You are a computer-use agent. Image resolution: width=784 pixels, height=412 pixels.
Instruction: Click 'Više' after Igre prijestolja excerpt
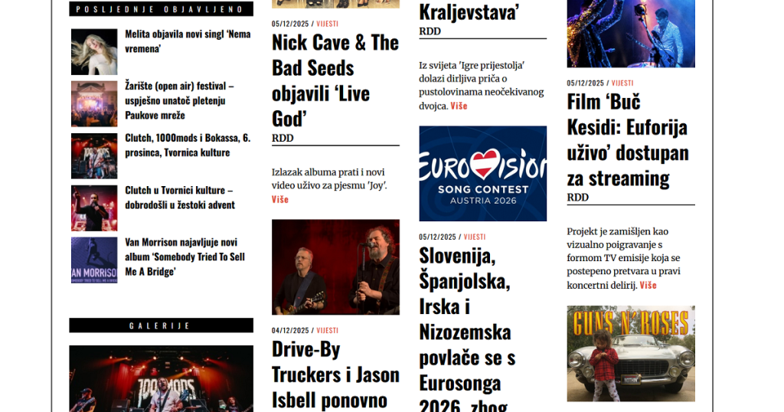(x=459, y=106)
